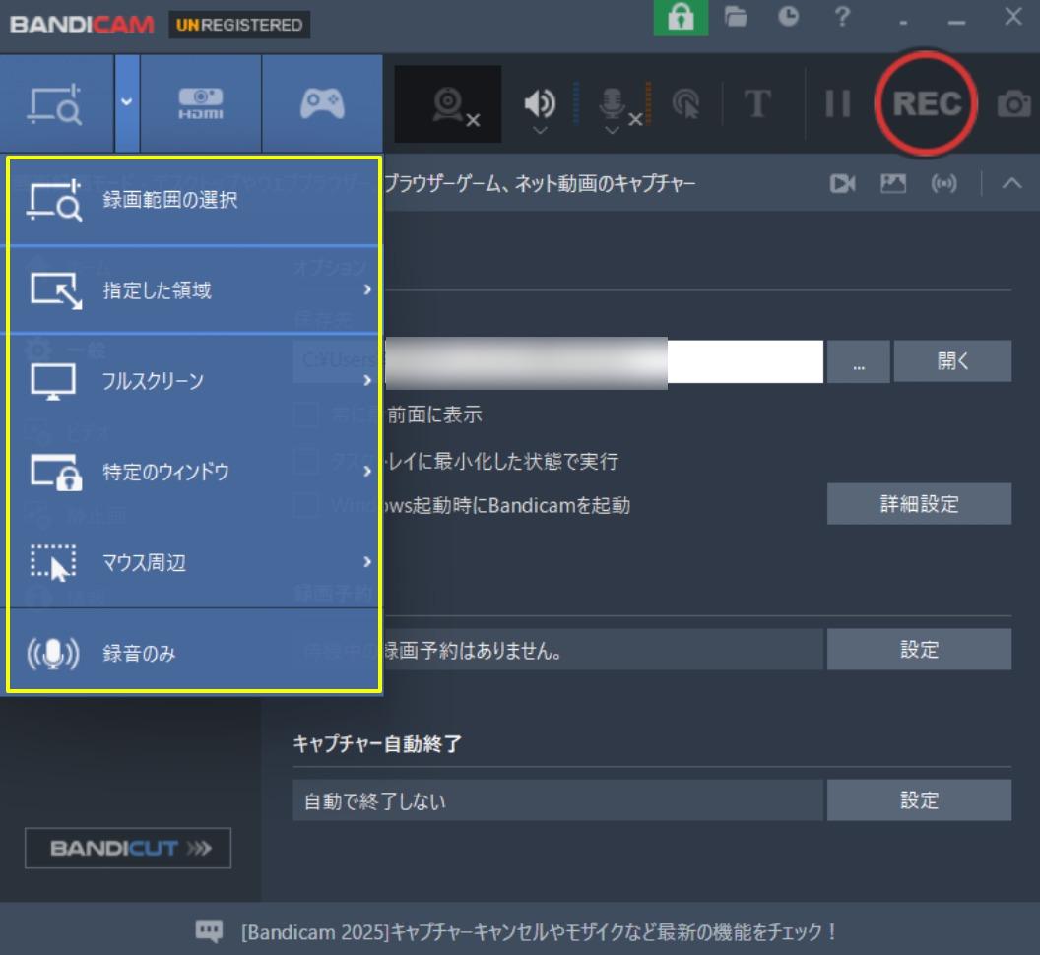Expand the マウス周辺 submenu arrow

(367, 562)
